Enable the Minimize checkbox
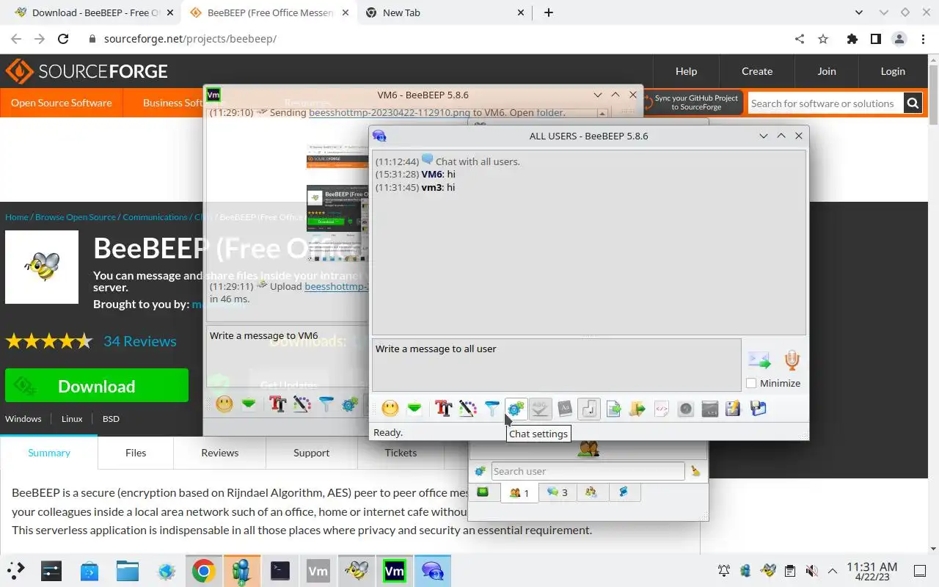 pos(751,383)
